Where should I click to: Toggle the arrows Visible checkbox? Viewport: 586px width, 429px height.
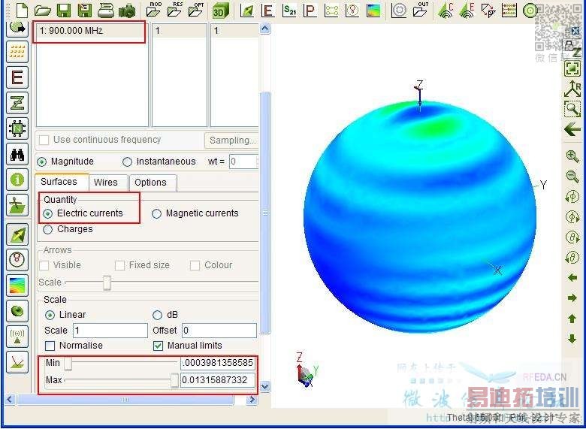click(44, 265)
